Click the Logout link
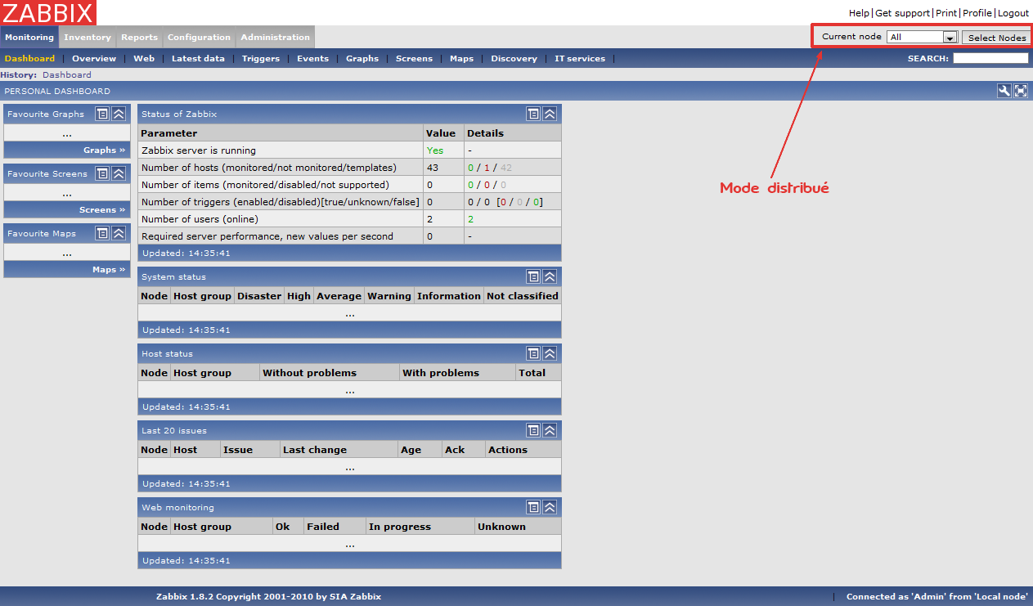The height and width of the screenshot is (606, 1033). (x=1013, y=13)
